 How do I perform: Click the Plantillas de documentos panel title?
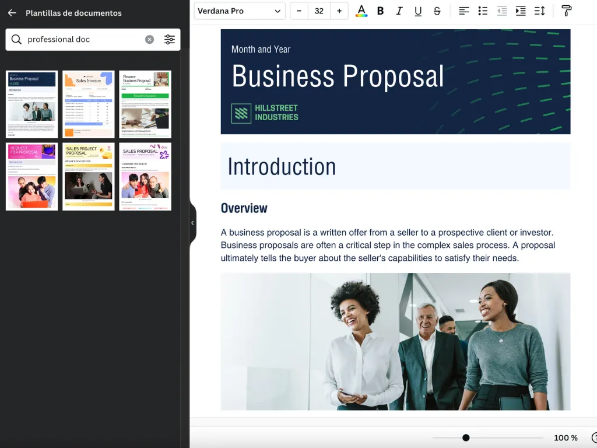pos(73,13)
